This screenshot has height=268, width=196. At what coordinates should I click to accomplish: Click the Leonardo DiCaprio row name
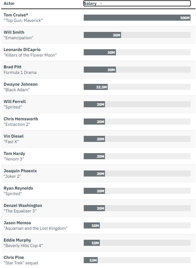[22, 50]
